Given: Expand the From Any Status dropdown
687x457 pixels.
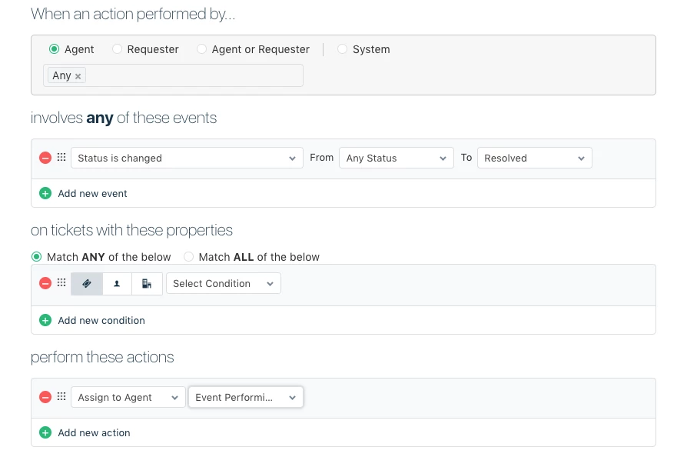Looking at the screenshot, I should (397, 158).
